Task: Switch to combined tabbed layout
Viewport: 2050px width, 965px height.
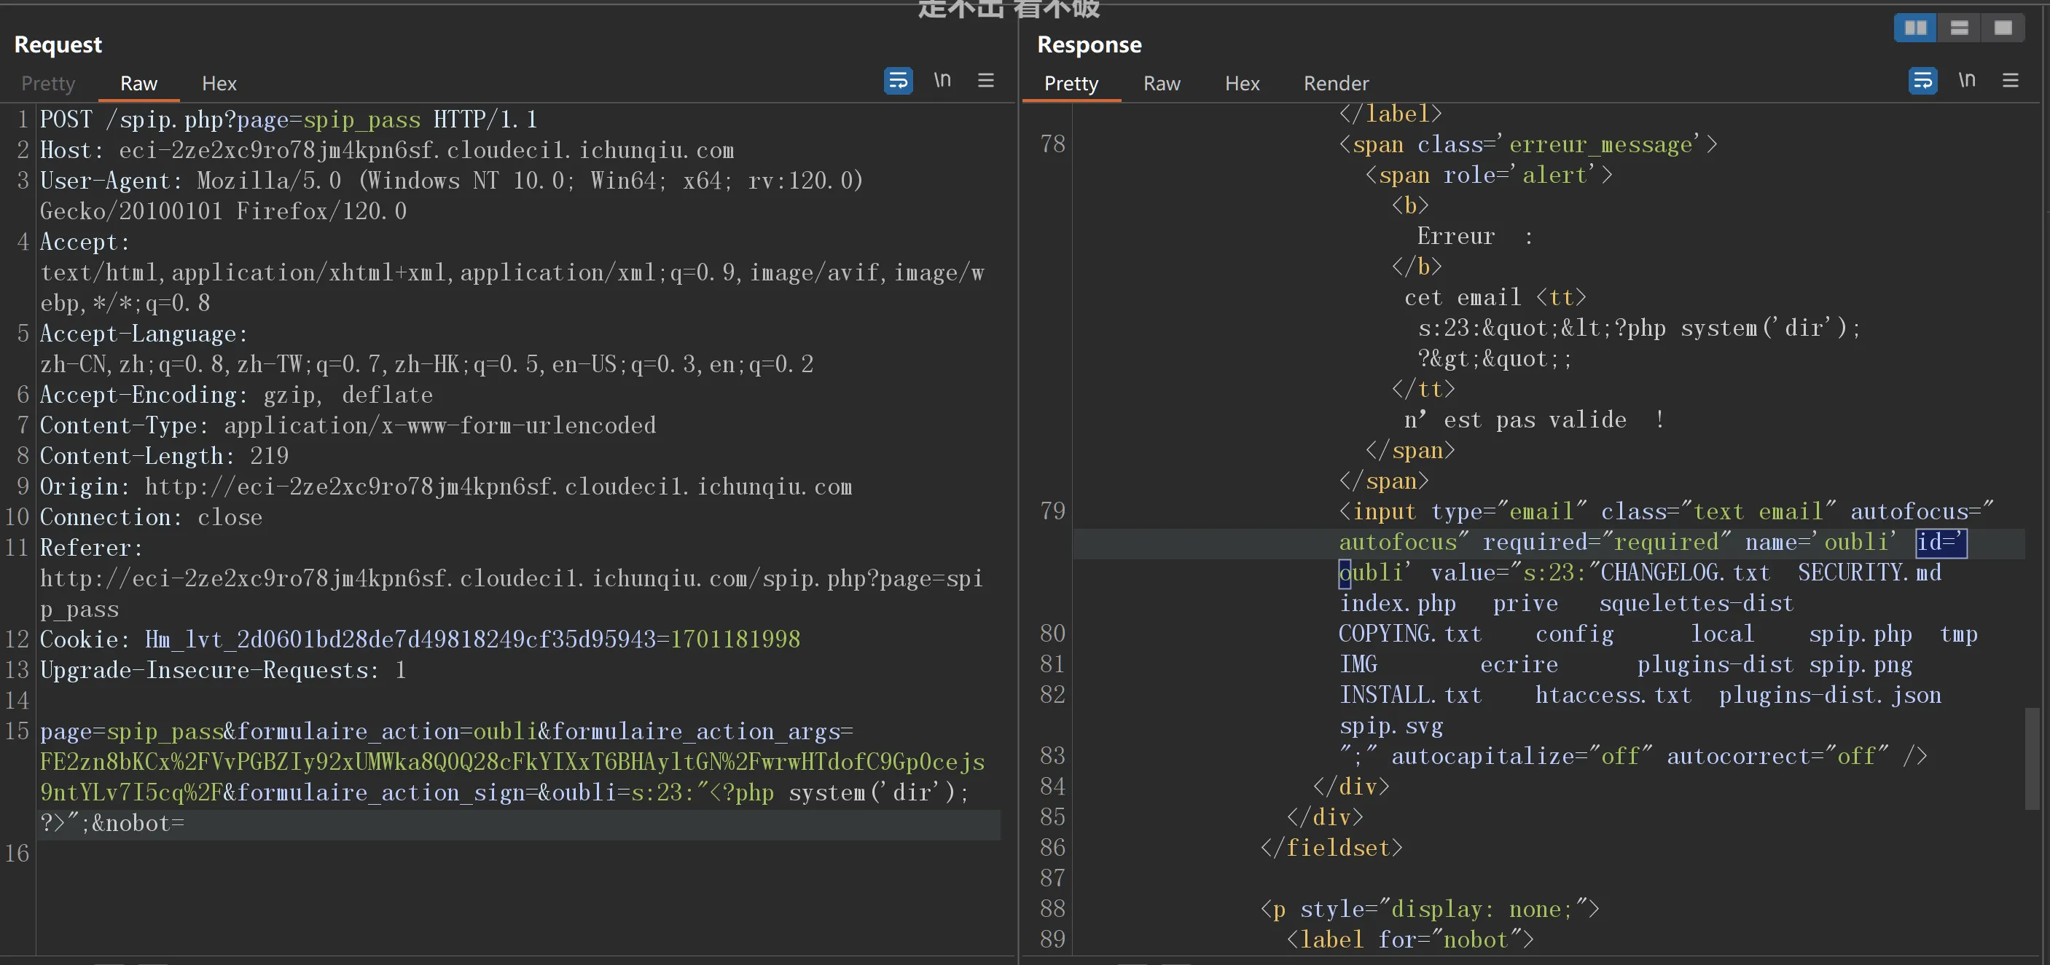Action: [2002, 28]
